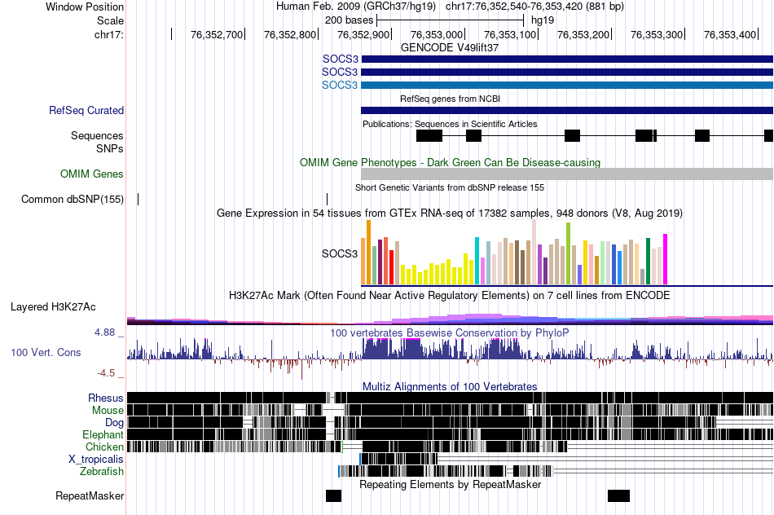
Task: Click the RefSeq genes from NCBI title
Action: [x=450, y=99]
